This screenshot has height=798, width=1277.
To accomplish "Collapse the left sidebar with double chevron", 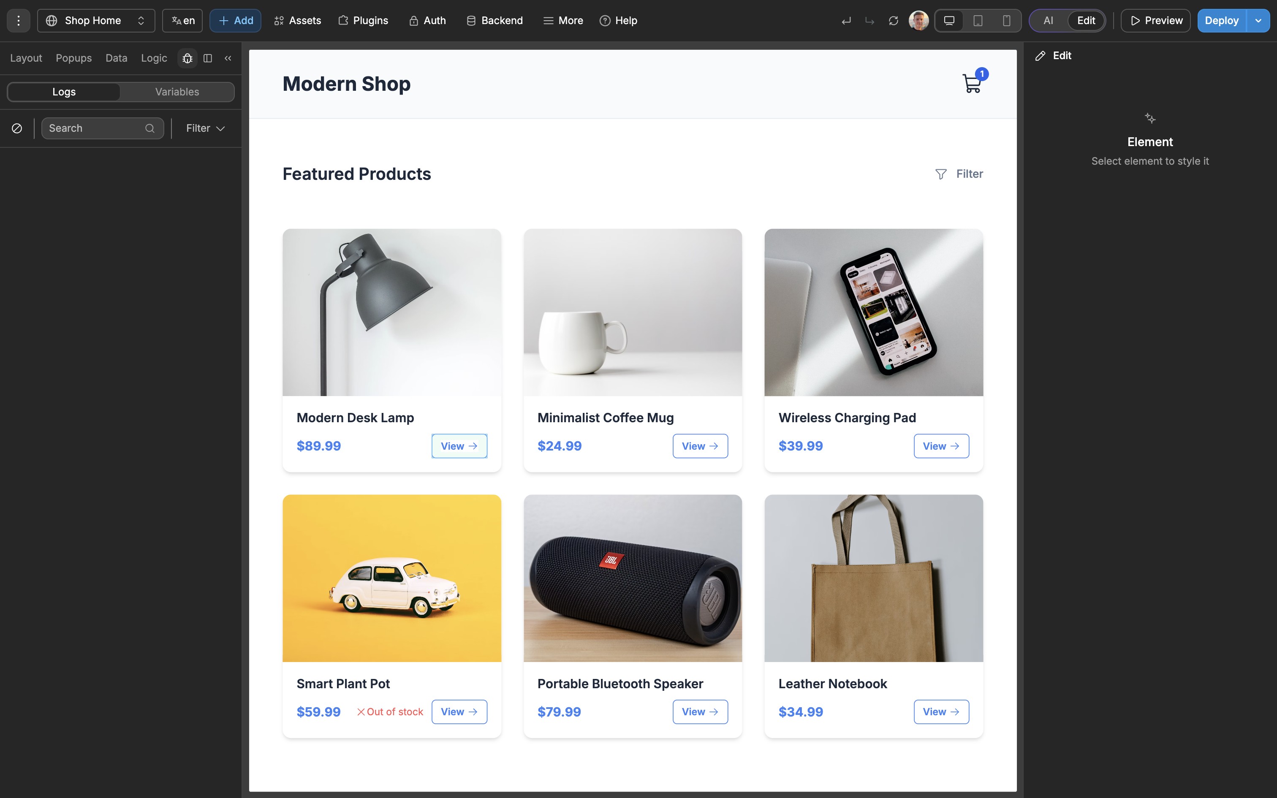I will click(228, 58).
